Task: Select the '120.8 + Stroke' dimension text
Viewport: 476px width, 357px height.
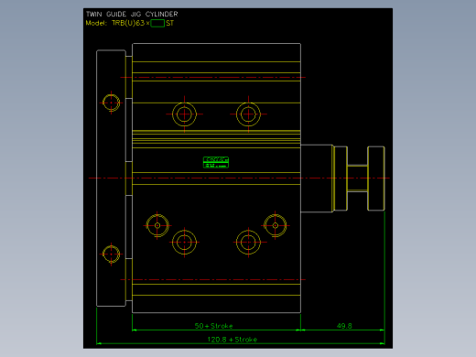Action: coord(233,340)
